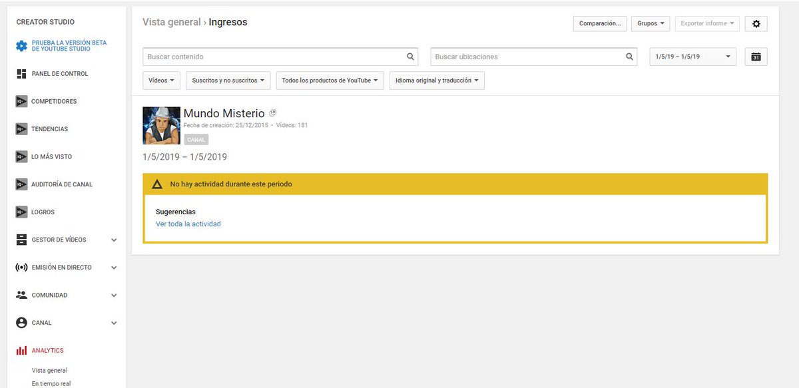Click the Panel de Control dashboard icon

pos(21,74)
